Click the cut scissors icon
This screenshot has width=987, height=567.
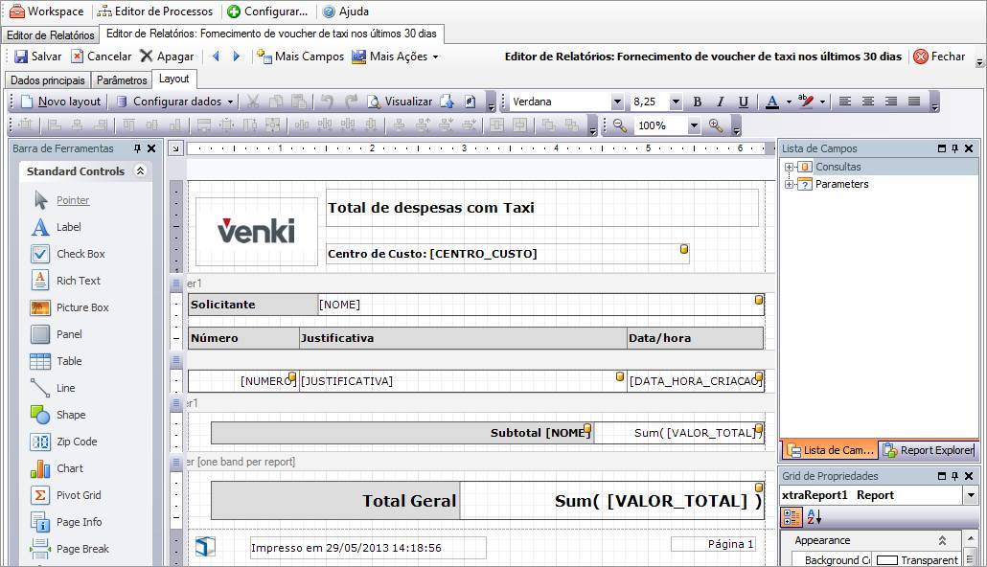pyautogui.click(x=252, y=102)
